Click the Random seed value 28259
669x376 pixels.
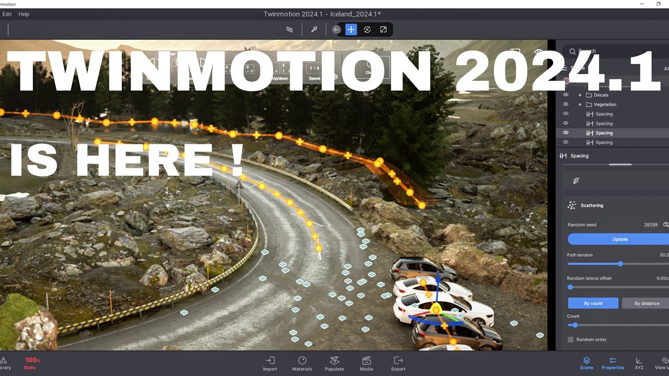[651, 225]
